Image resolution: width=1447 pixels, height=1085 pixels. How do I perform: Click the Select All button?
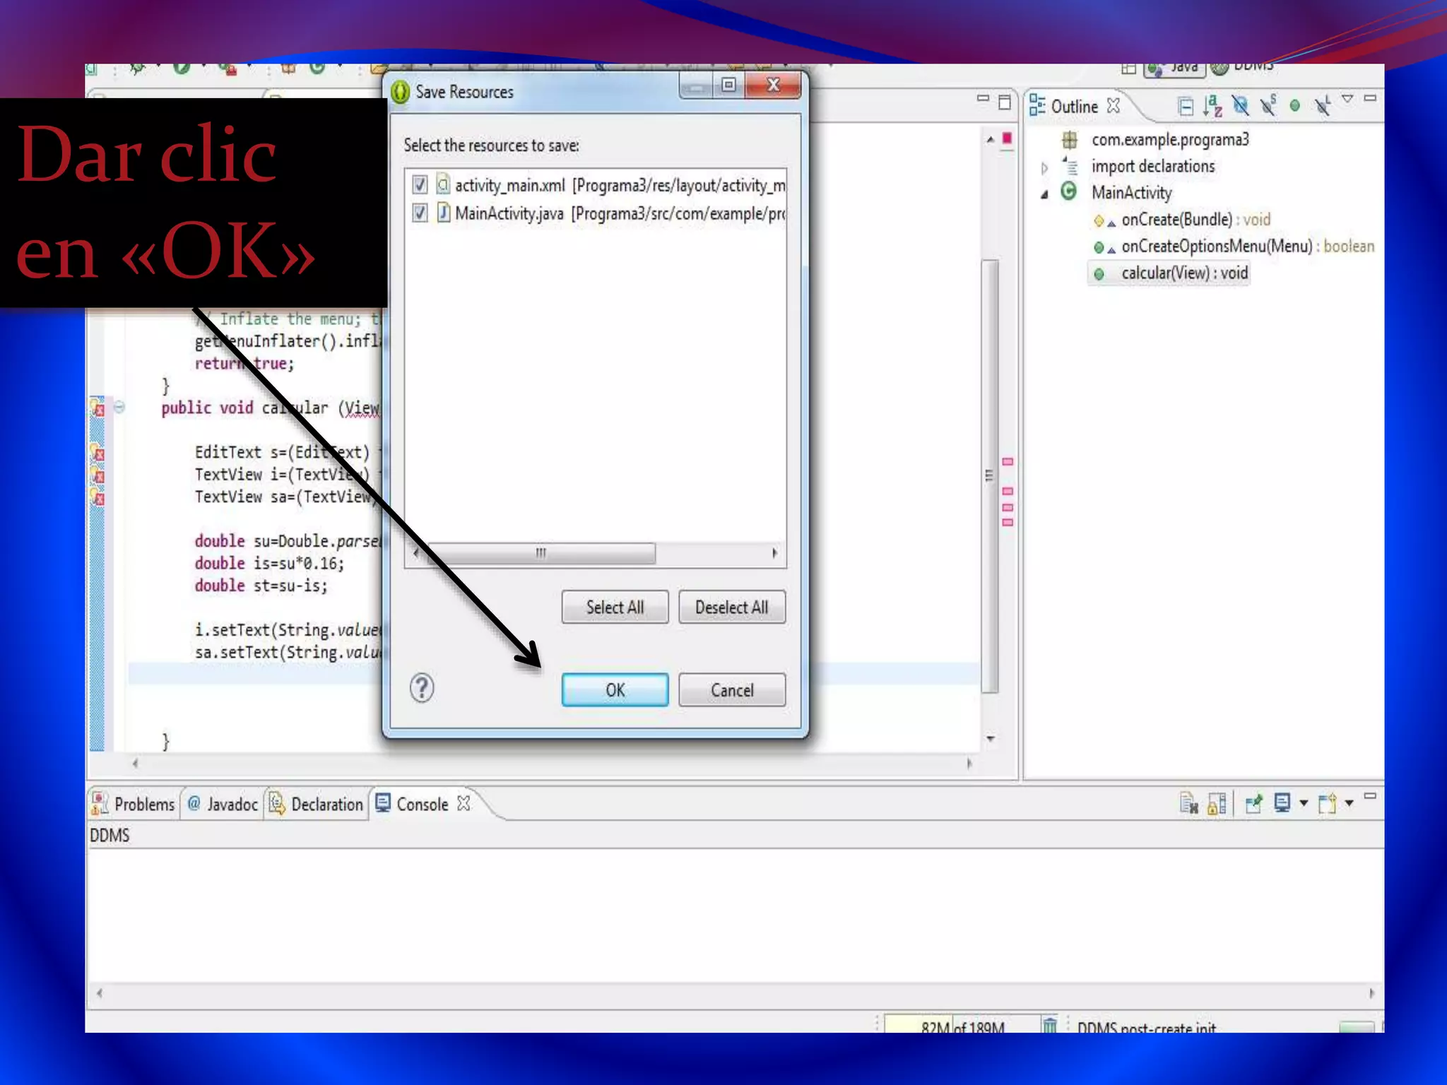pyautogui.click(x=615, y=607)
